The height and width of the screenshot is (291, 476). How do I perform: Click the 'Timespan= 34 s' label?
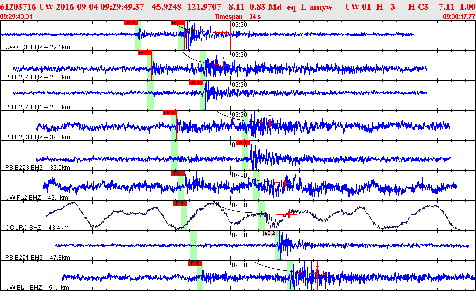pyautogui.click(x=237, y=17)
